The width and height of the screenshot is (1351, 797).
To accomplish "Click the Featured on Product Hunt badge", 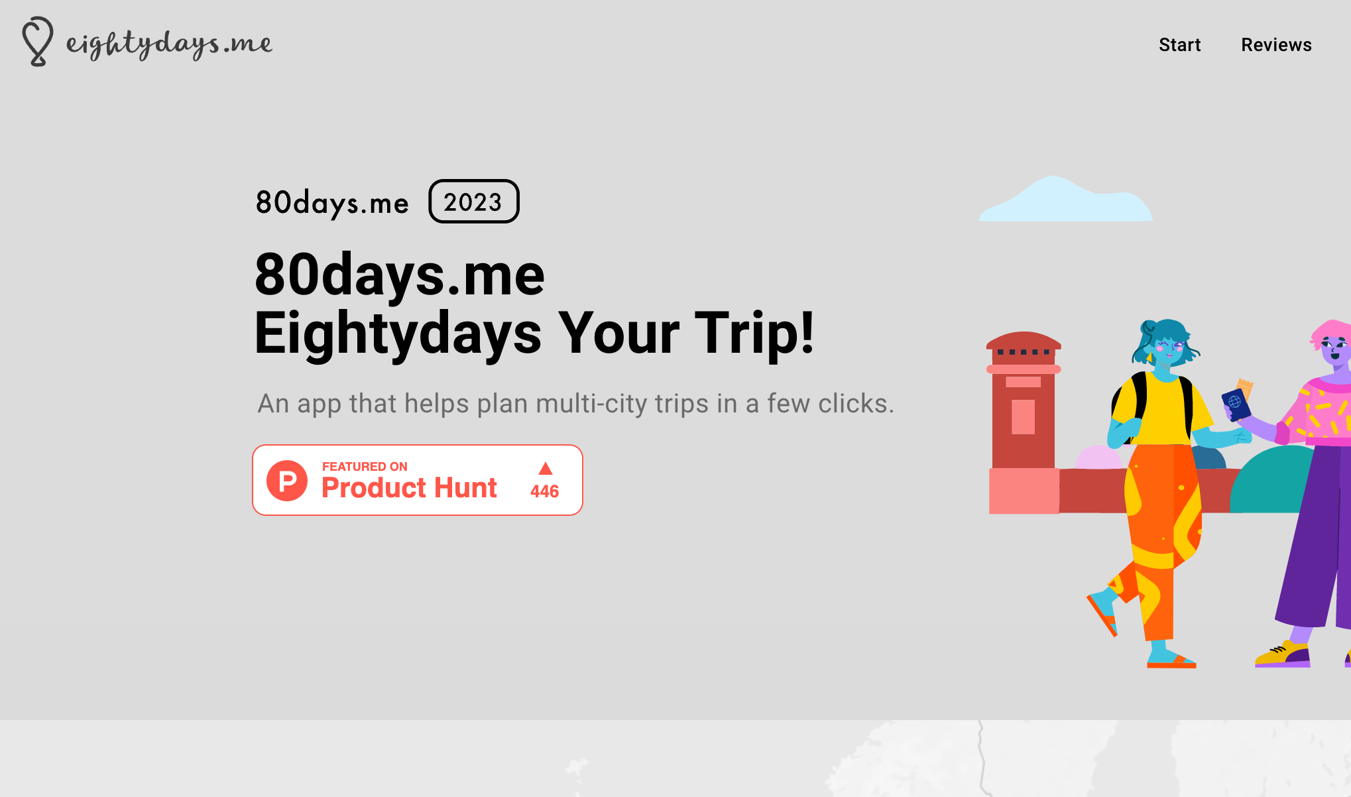I will click(x=417, y=479).
